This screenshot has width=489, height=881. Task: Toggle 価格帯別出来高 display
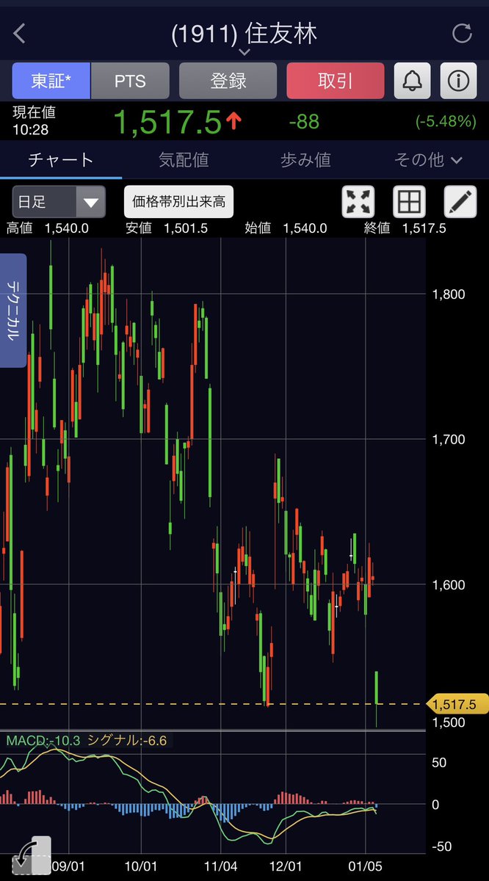coord(178,202)
